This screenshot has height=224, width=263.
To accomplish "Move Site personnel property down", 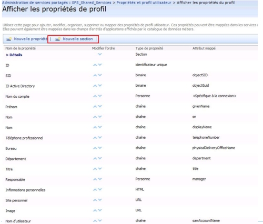I will 100,200.
